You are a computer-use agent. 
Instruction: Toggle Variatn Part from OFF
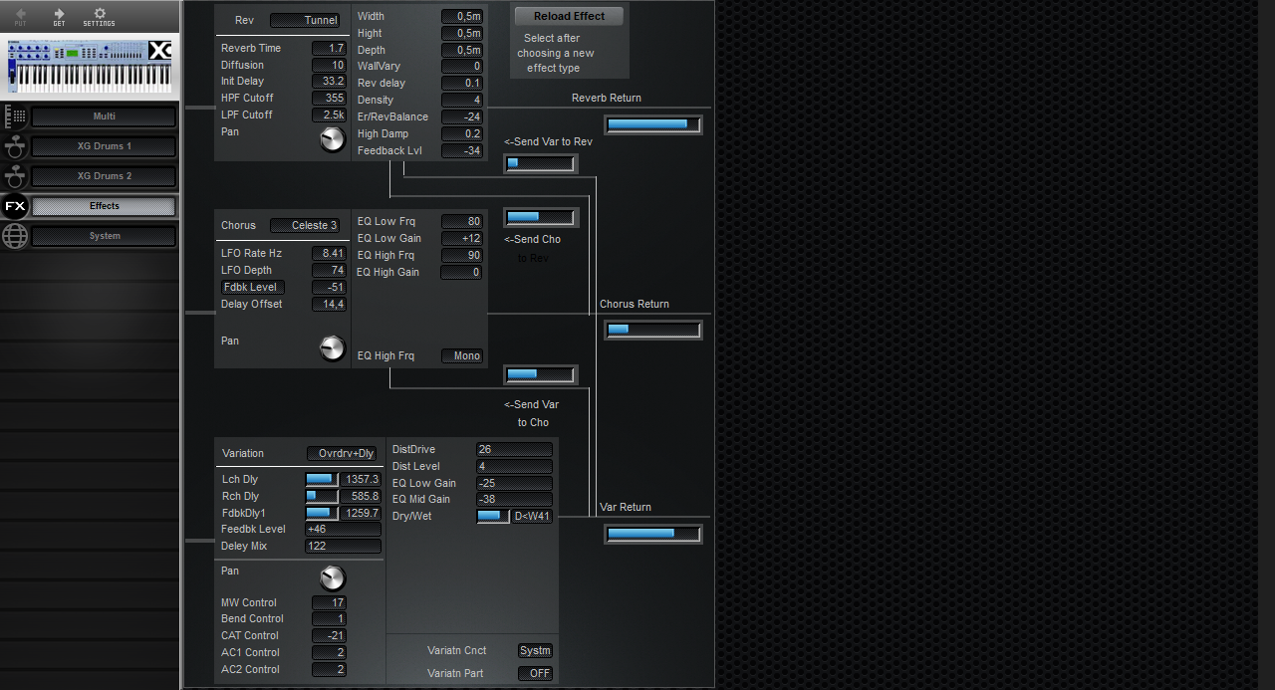(x=535, y=673)
